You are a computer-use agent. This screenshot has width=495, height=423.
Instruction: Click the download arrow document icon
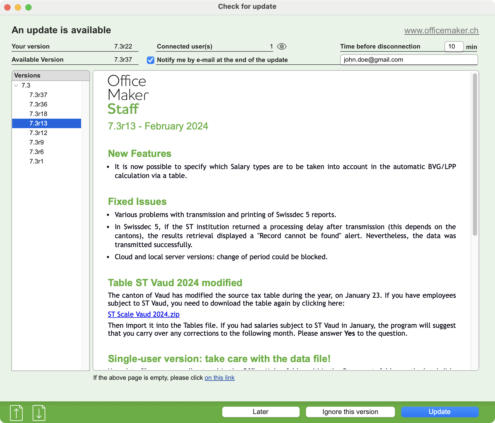[39, 413]
